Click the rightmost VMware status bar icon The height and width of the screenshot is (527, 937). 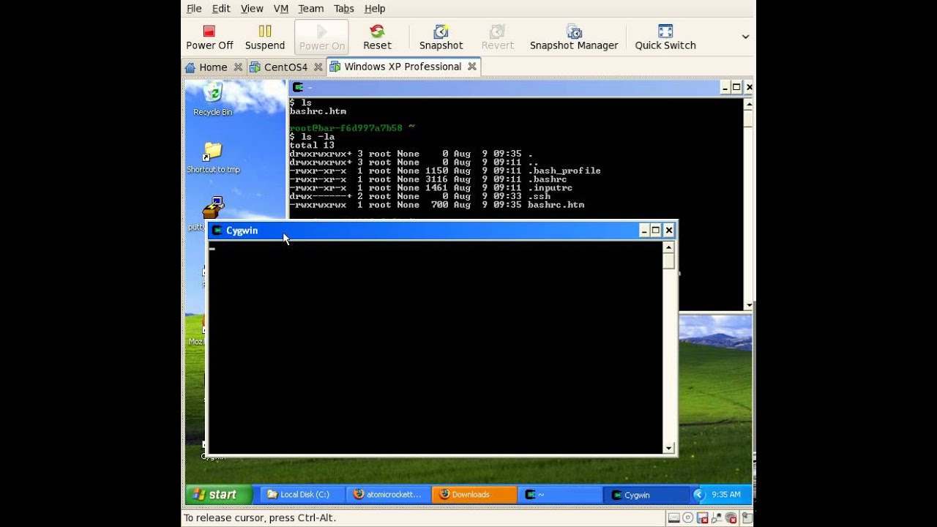(746, 518)
